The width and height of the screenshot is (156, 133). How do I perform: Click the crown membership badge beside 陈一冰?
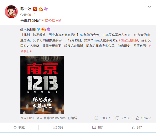(x=41, y=9)
